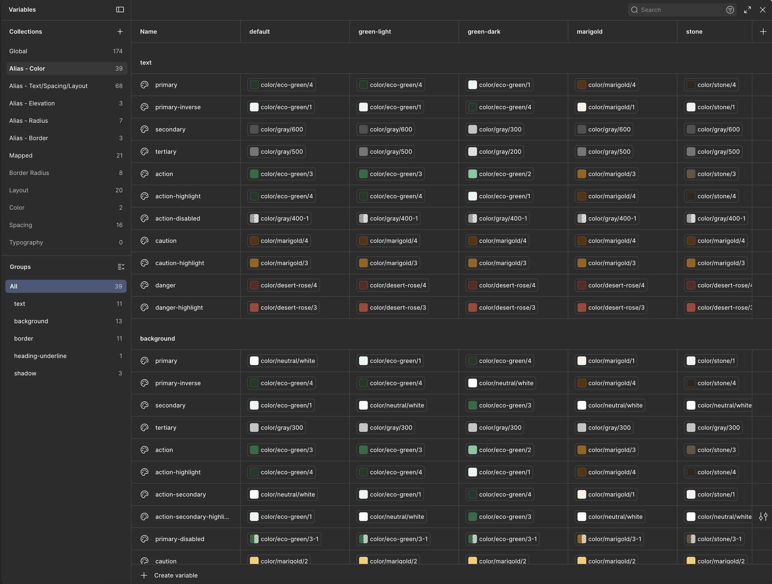Image resolution: width=772 pixels, height=584 pixels.
Task: Click green-dark value of background secondary
Action: click(500, 406)
